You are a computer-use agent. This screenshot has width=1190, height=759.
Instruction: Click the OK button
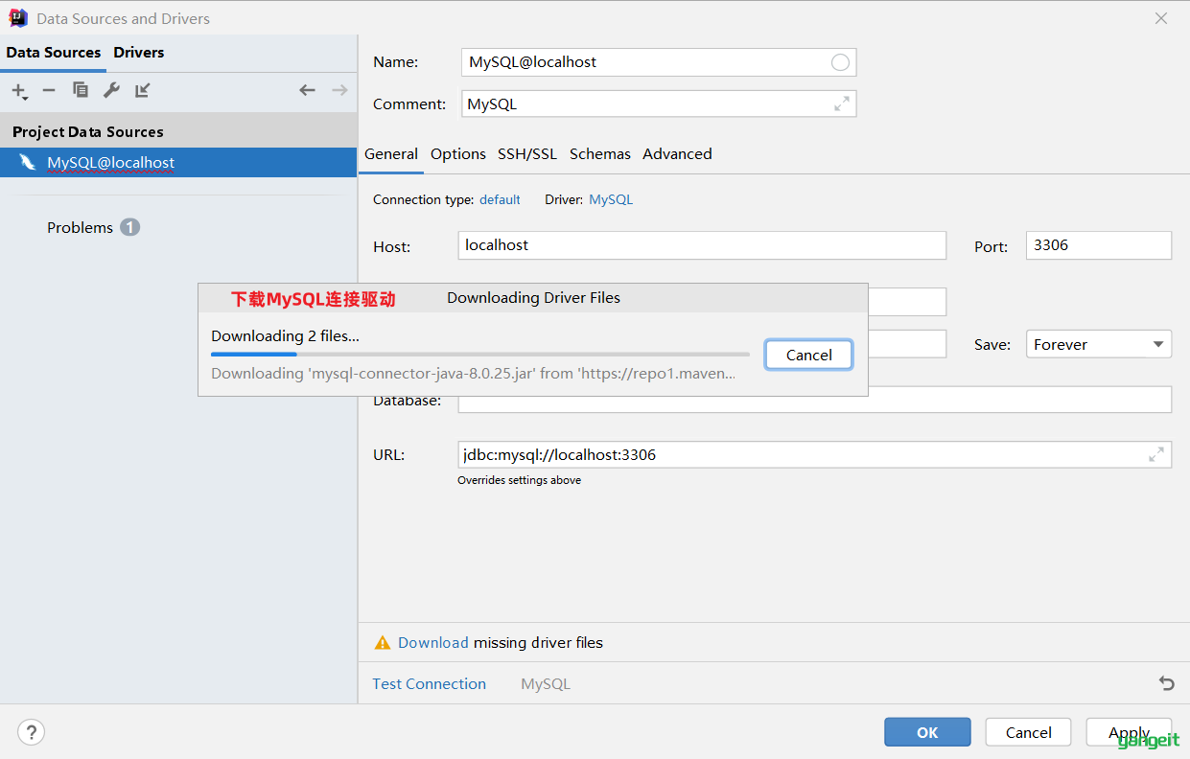[x=927, y=732]
